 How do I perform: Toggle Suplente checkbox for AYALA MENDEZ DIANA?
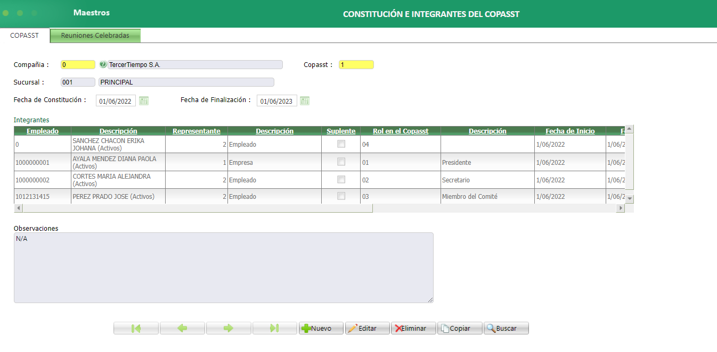pos(341,162)
